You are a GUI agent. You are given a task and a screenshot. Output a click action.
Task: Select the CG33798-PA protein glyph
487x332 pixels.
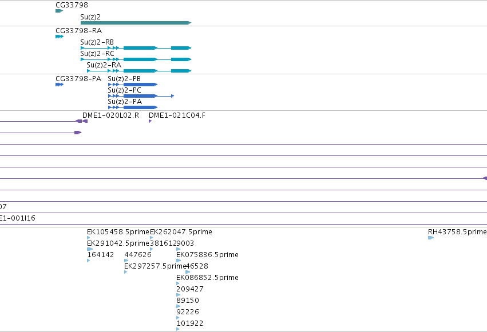click(60, 85)
